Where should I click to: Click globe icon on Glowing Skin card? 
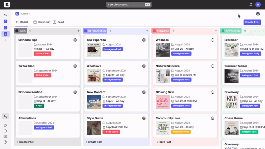pos(213,92)
